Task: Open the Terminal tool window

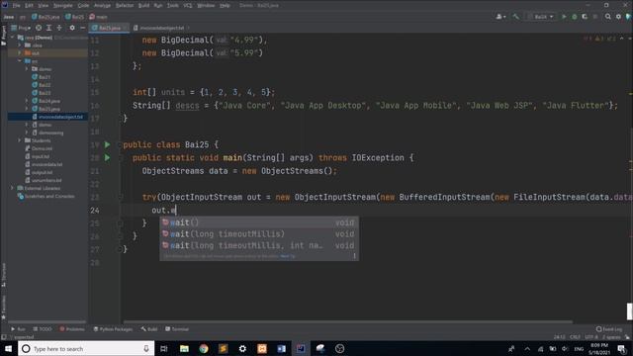Action: tap(177, 329)
